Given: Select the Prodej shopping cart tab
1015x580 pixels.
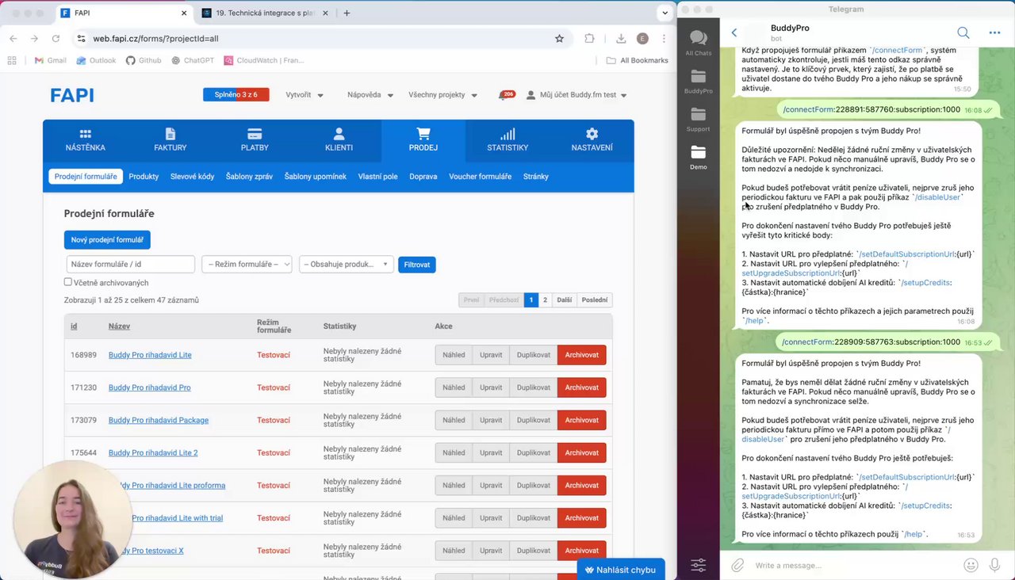Looking at the screenshot, I should (423, 139).
